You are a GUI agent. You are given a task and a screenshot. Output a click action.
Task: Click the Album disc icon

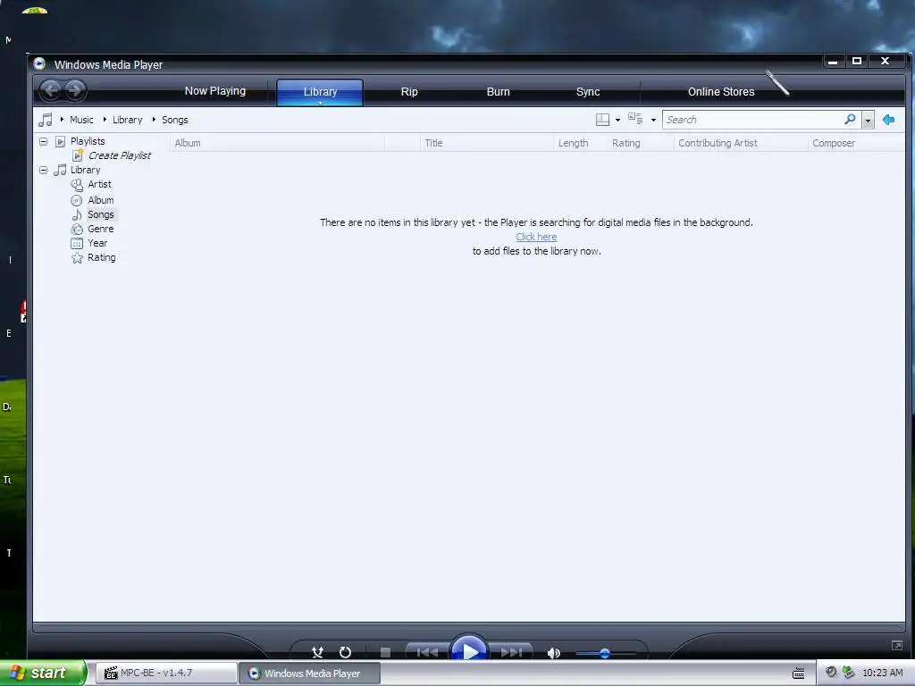click(x=77, y=201)
